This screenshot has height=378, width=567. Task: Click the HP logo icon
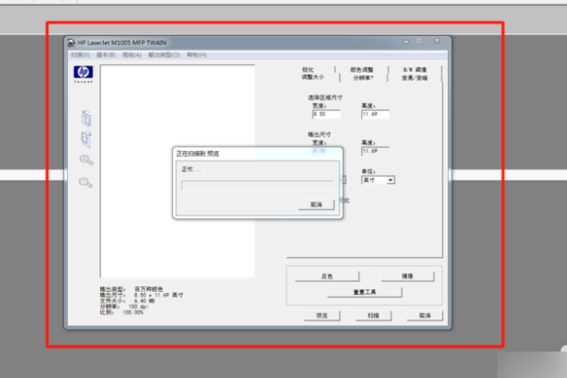coord(83,72)
